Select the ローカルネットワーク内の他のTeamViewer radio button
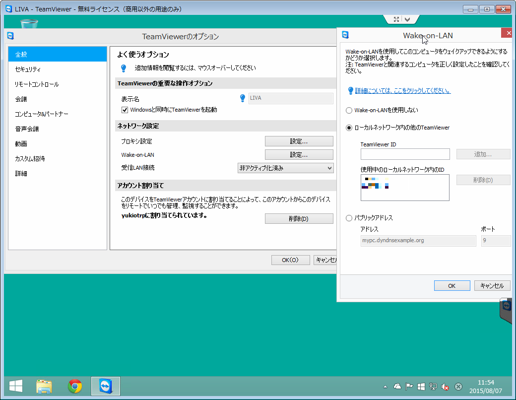The width and height of the screenshot is (516, 400). [x=349, y=128]
